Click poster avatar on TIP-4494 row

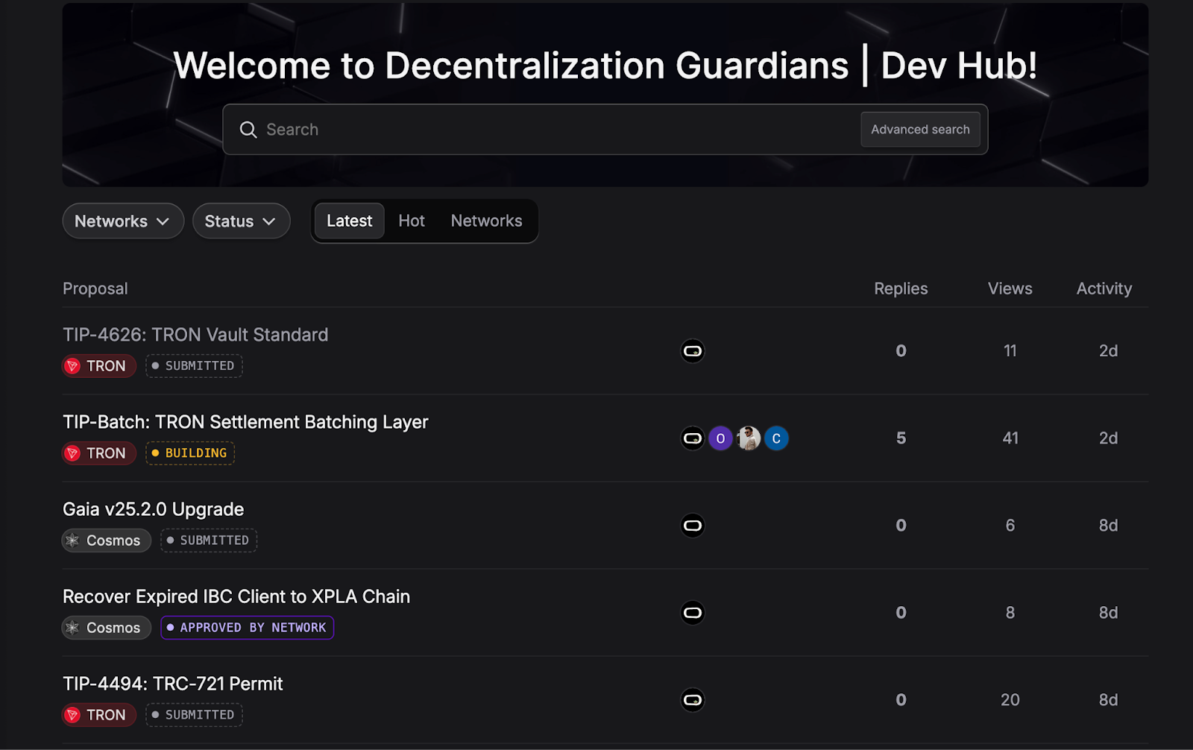click(x=693, y=700)
